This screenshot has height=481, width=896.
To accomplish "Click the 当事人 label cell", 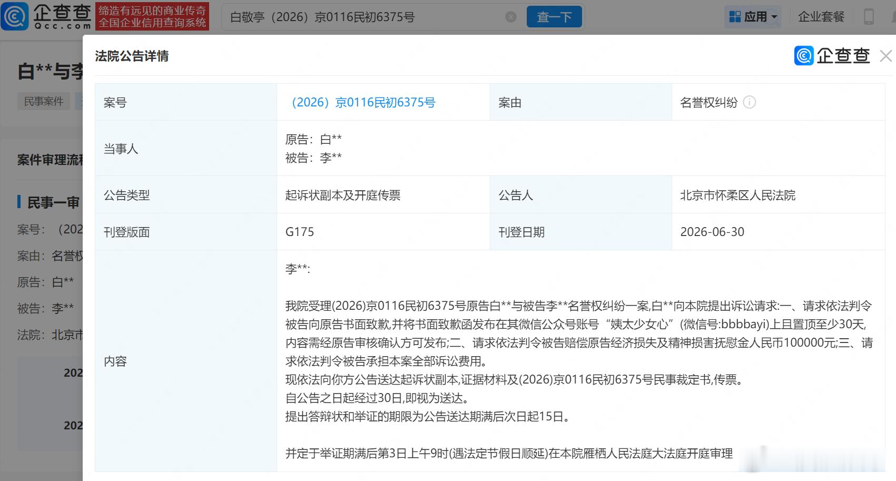I will tap(186, 149).
